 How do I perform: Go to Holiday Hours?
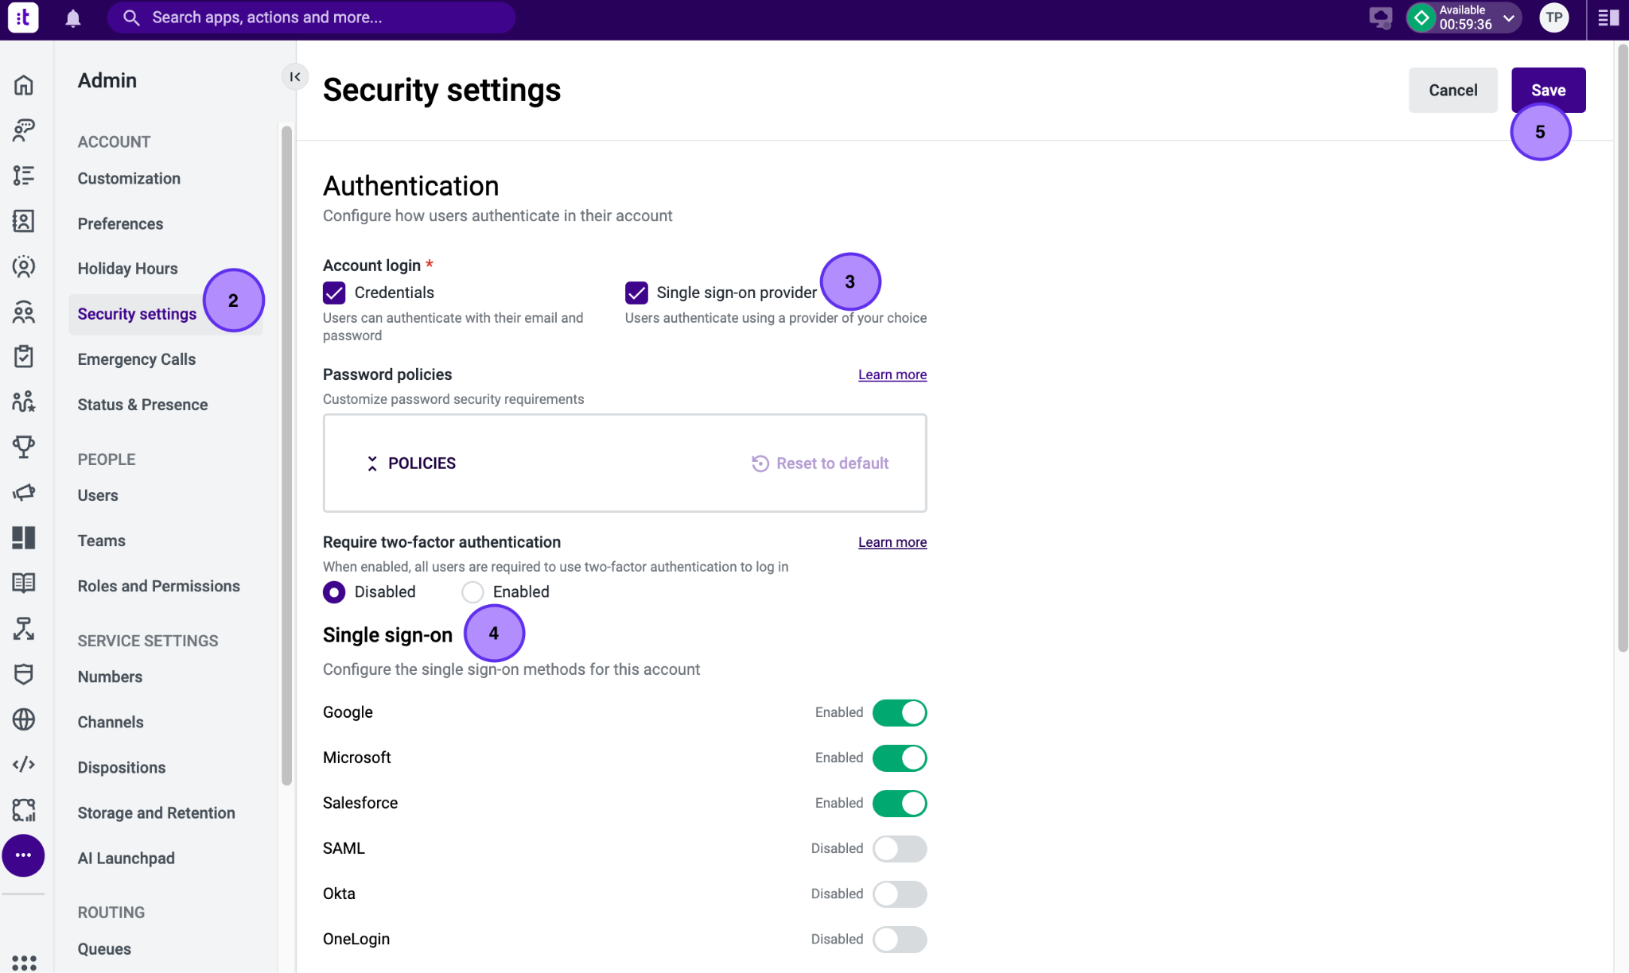[x=127, y=269]
